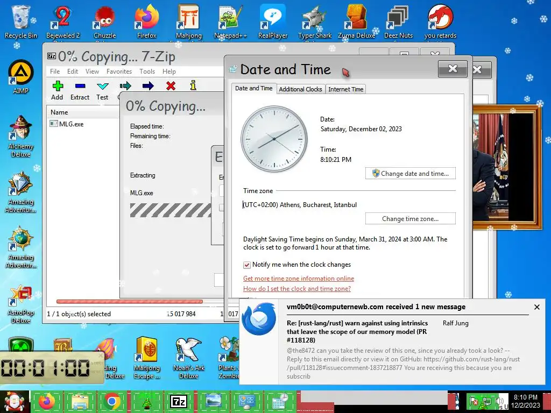Select the Alchemy Deluxe desktop shortcut
The width and height of the screenshot is (551, 413).
point(21,137)
